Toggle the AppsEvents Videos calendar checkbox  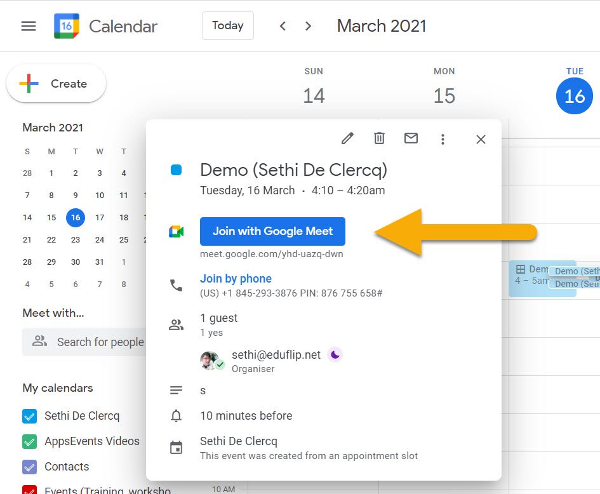[x=29, y=441]
